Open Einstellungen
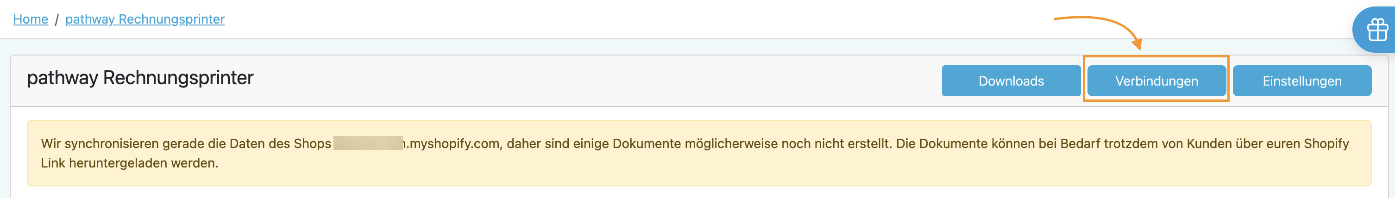 pyautogui.click(x=1301, y=80)
